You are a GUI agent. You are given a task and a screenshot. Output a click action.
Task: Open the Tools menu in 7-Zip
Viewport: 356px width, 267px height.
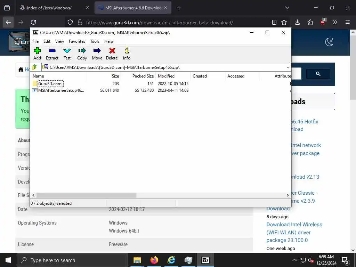coord(95,41)
